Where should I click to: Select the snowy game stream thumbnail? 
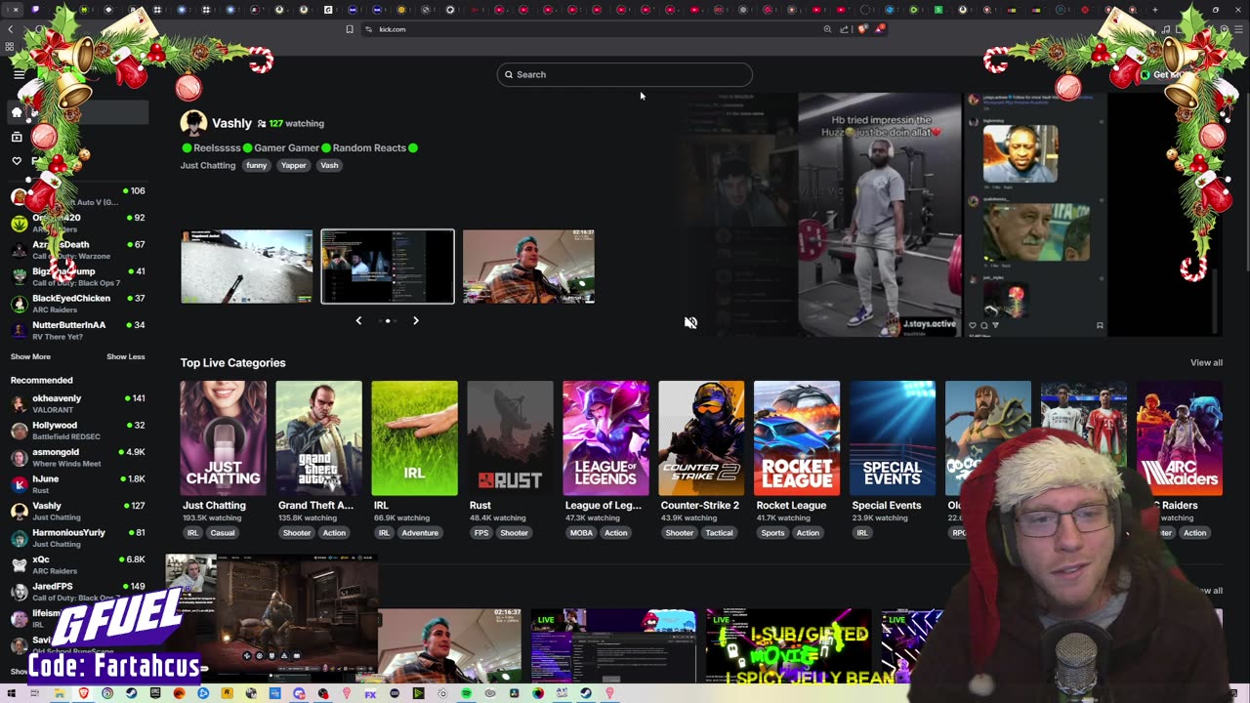click(x=247, y=267)
